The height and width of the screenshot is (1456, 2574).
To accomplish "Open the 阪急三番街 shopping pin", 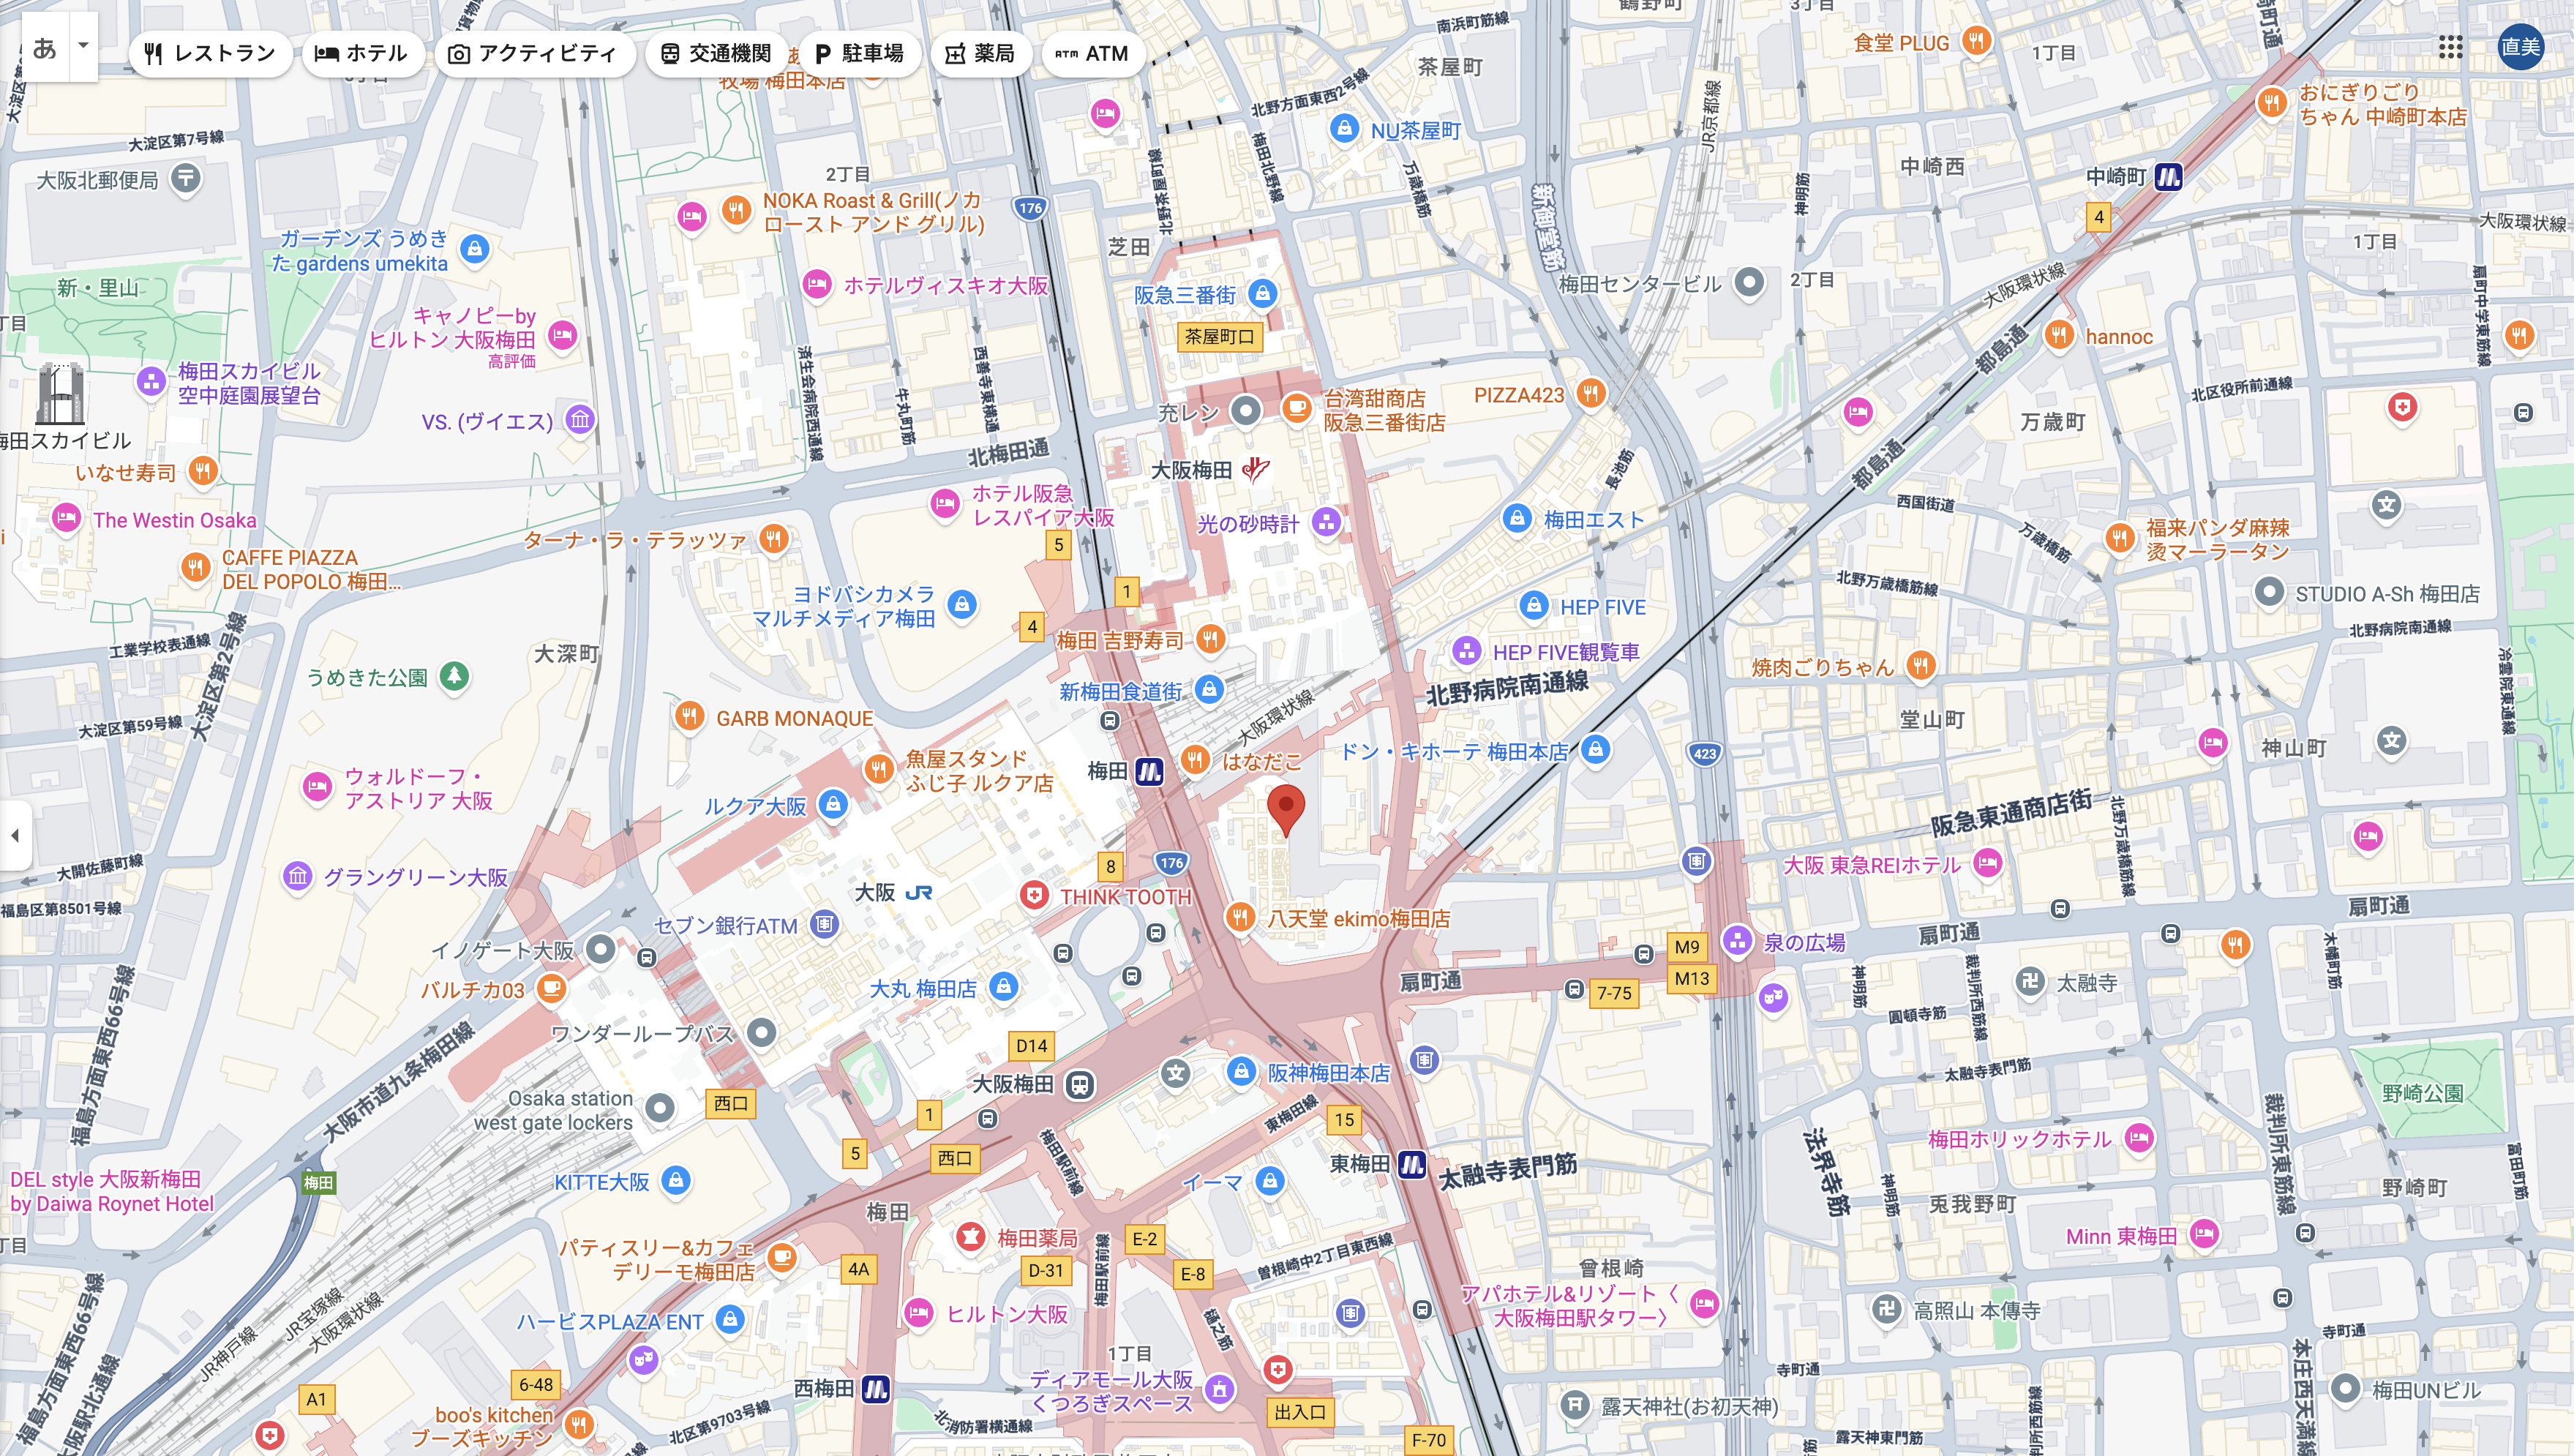I will click(1262, 293).
